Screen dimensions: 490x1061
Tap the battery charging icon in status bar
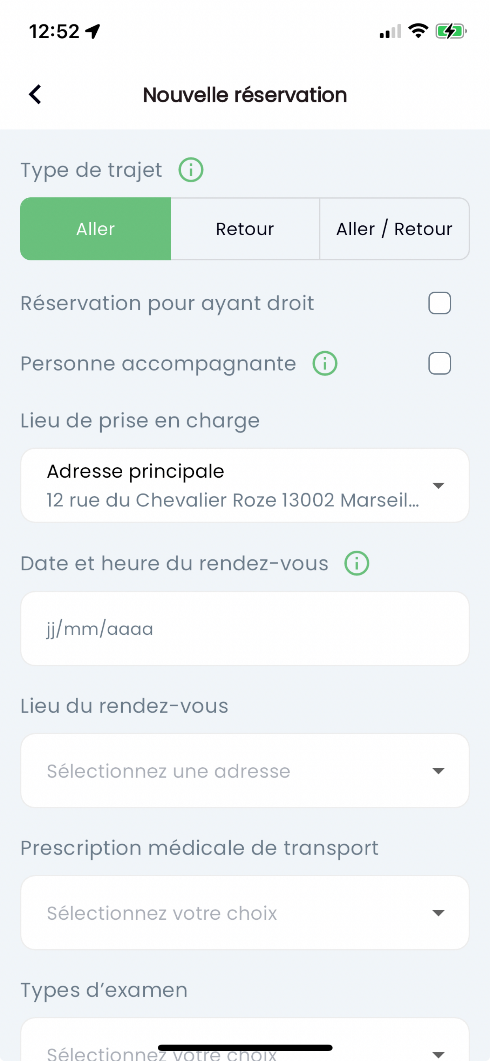tap(451, 31)
